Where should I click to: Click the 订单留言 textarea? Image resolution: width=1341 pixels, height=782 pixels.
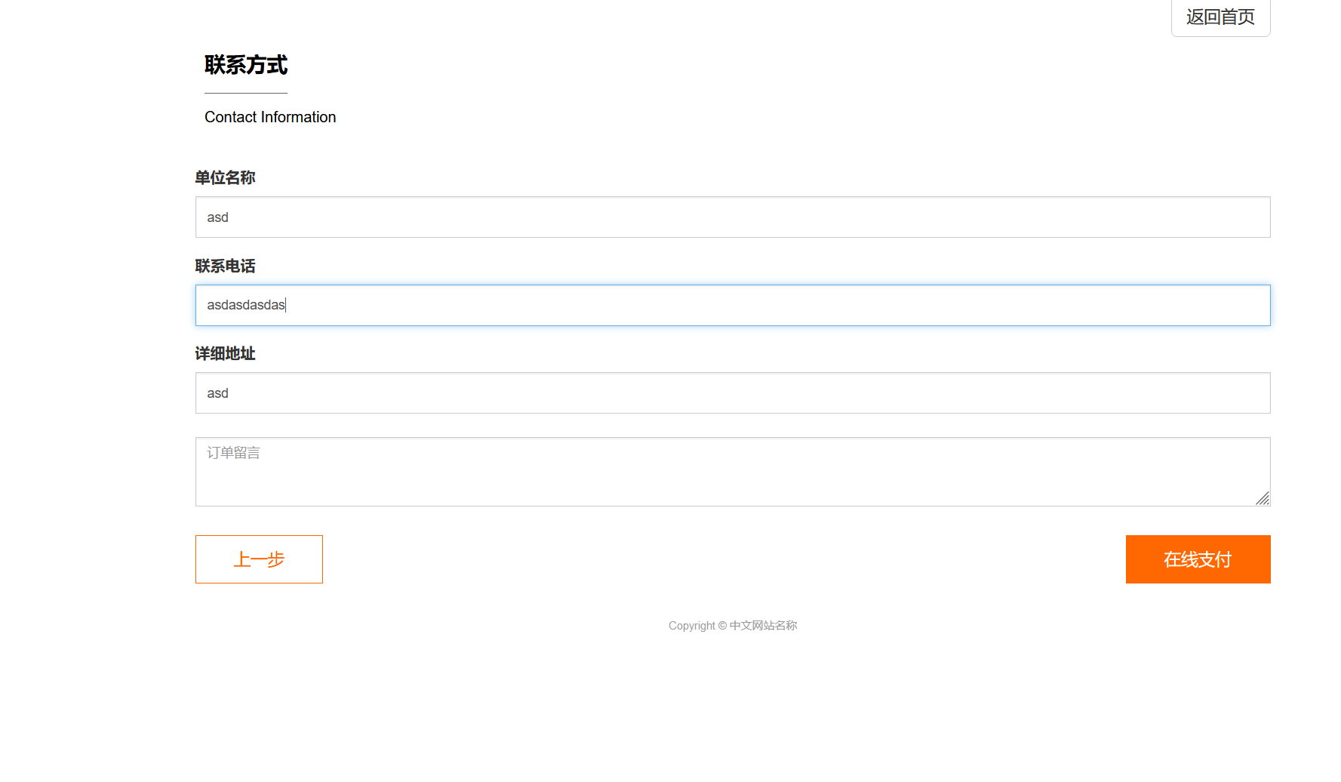[x=733, y=472]
